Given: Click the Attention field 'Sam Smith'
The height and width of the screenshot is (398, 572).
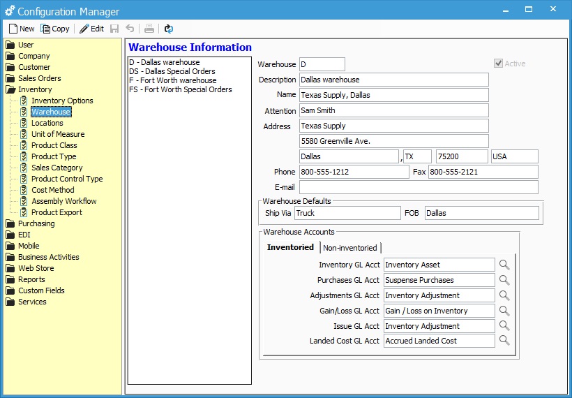Looking at the screenshot, I should coord(394,110).
